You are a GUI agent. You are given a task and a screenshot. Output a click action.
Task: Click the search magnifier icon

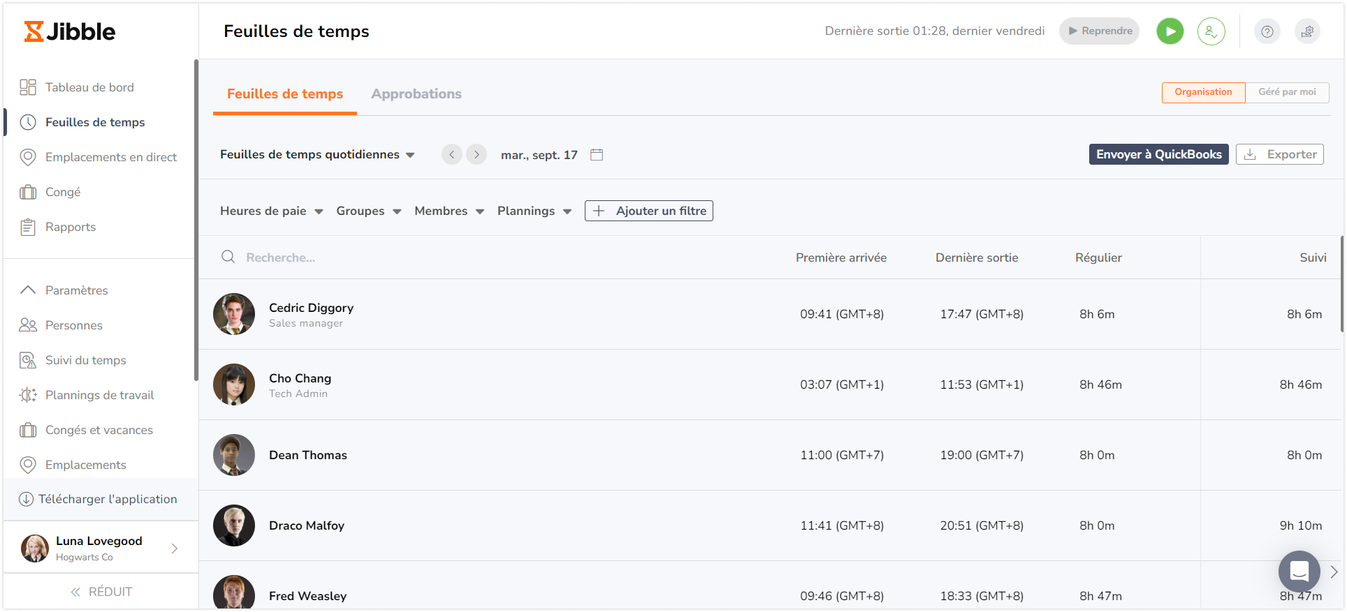click(228, 257)
